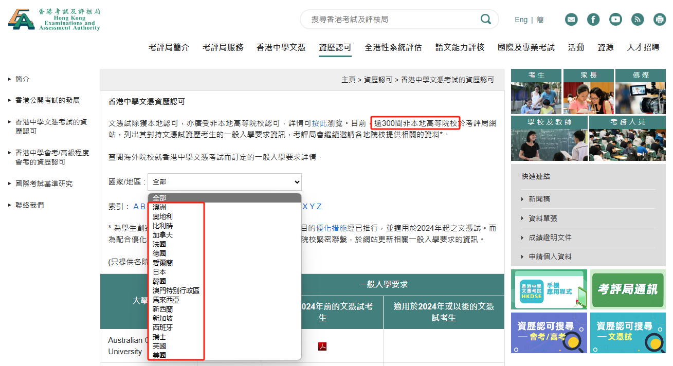Viewport: 673px width, 366px height.
Task: Open the 考評局通訊 banner
Action: (x=627, y=289)
